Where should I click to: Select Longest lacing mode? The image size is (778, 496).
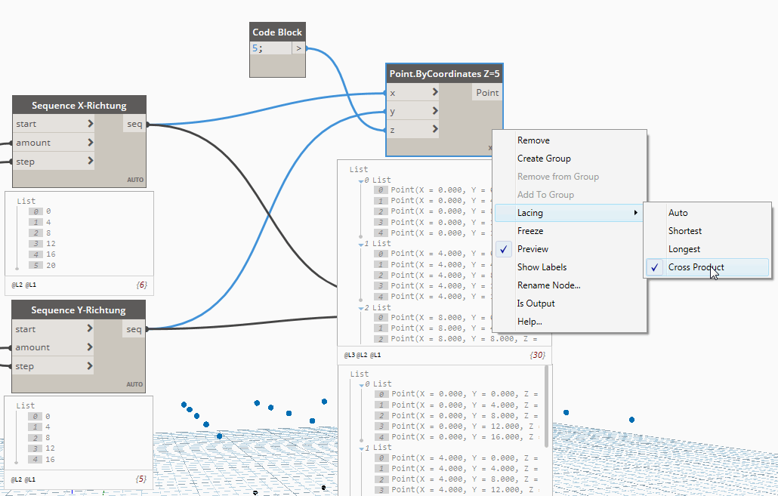(684, 249)
